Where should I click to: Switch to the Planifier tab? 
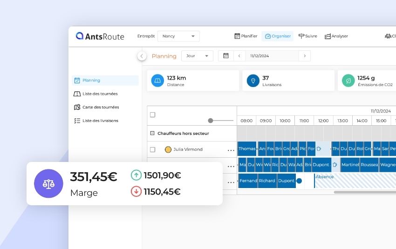coord(246,36)
